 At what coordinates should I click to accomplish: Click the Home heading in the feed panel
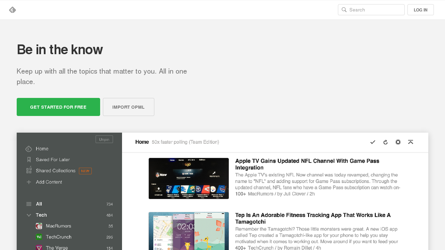(x=142, y=142)
